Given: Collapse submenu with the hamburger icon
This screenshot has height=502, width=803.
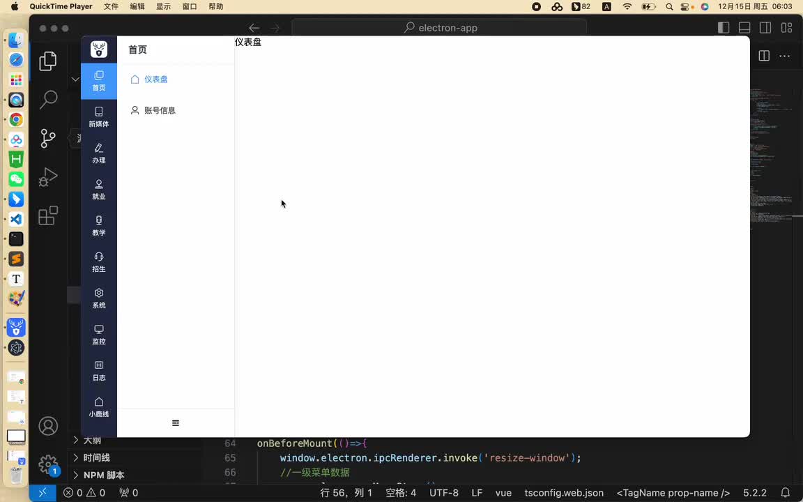Looking at the screenshot, I should pyautogui.click(x=176, y=423).
